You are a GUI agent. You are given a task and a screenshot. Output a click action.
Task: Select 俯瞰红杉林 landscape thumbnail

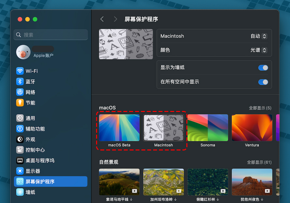208,182
